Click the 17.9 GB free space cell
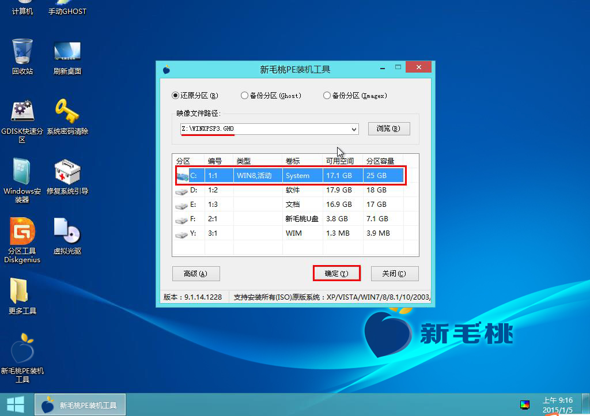Viewport: 590px width, 416px height. click(x=339, y=190)
